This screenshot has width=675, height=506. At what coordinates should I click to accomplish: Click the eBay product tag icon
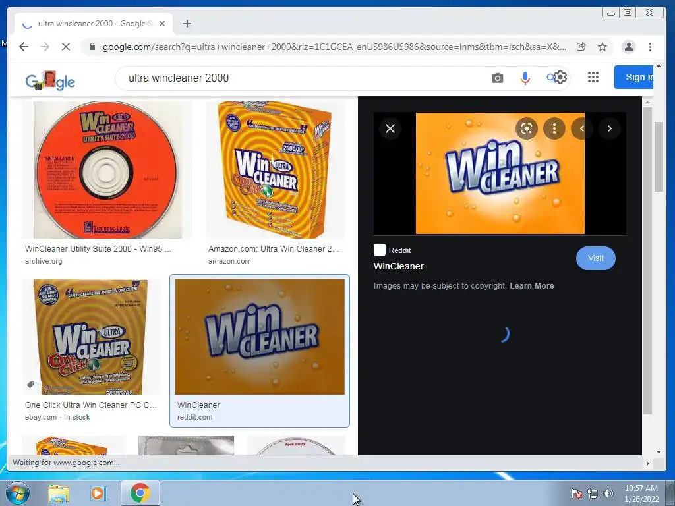pyautogui.click(x=30, y=385)
